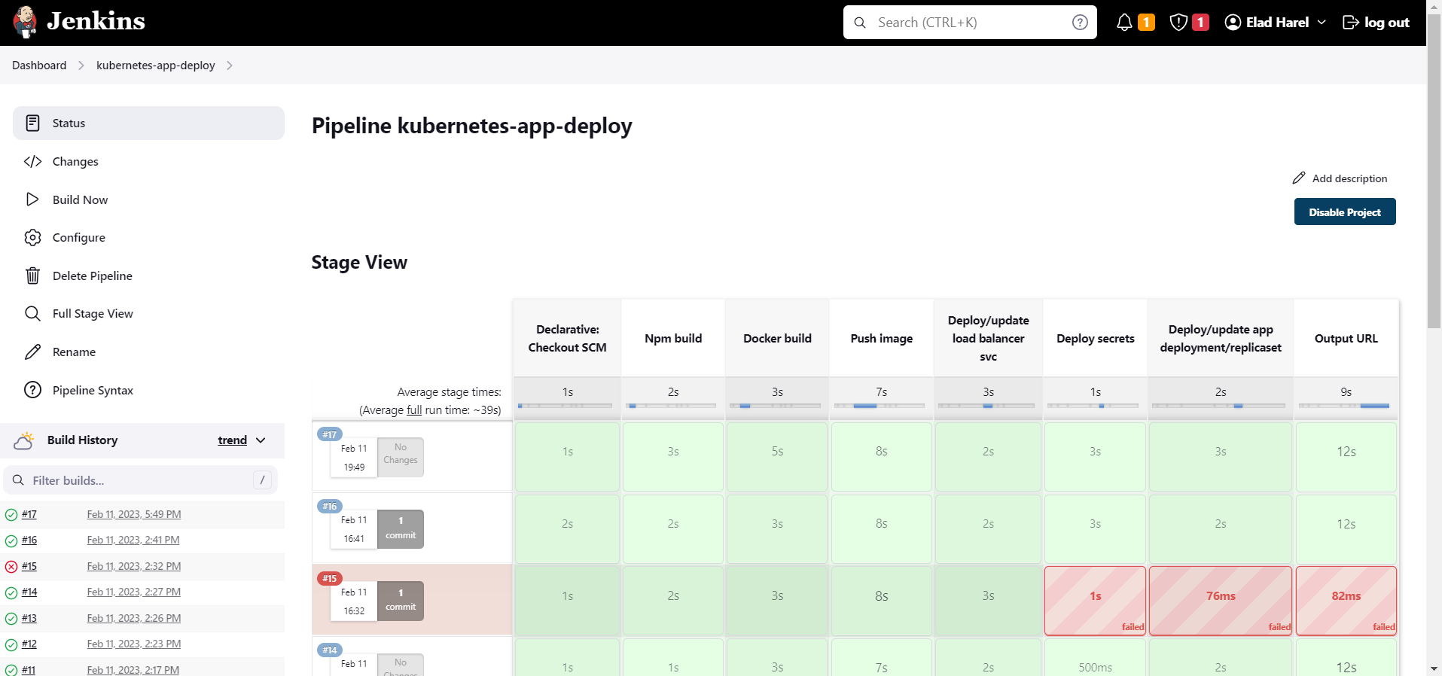Image resolution: width=1442 pixels, height=676 pixels.
Task: Open the Status sidebar item
Action: (148, 123)
